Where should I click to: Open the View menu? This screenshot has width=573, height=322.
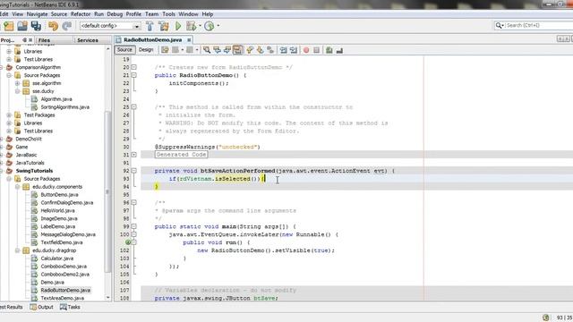[x=18, y=14]
